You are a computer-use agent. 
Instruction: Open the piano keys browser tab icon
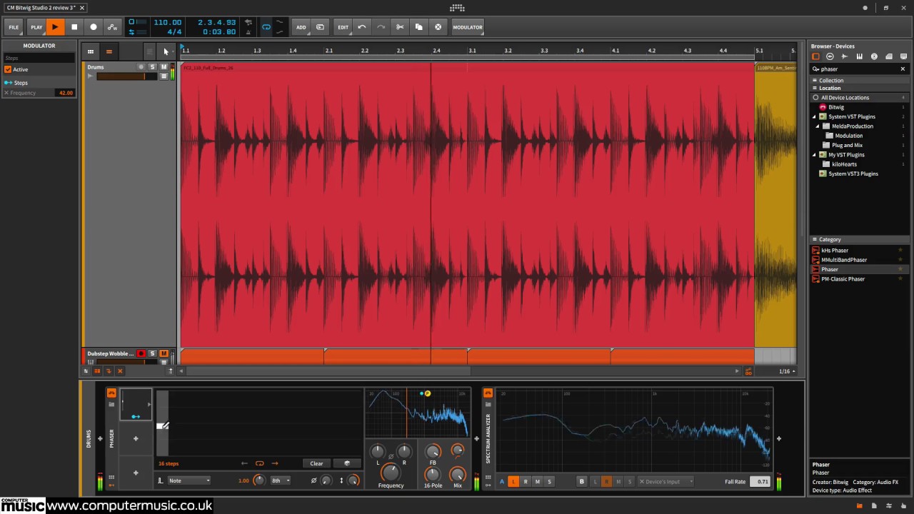(859, 56)
